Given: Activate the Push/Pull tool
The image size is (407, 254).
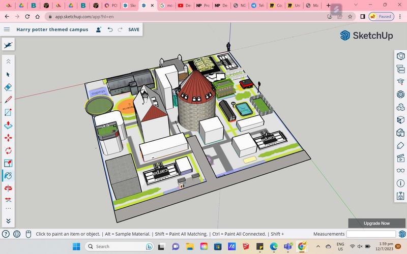Looking at the screenshot, I should 8,125.
